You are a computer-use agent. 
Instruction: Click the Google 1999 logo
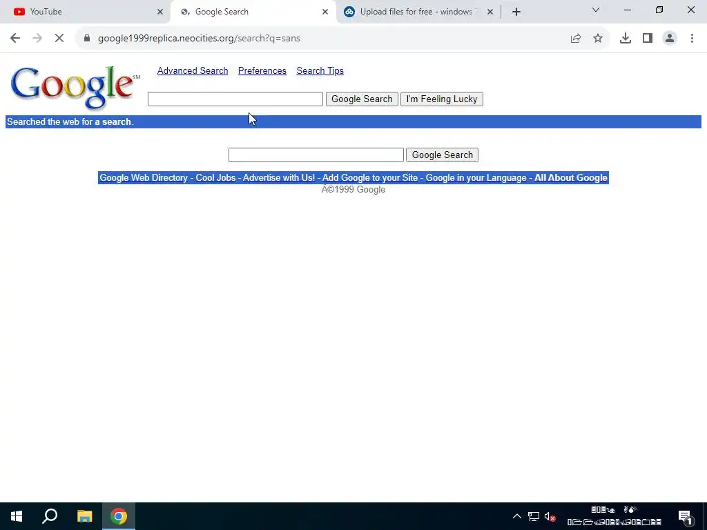coord(75,87)
